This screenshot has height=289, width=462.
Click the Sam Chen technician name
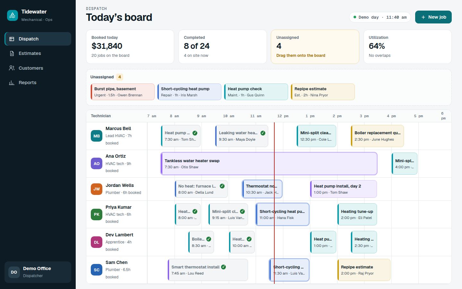(x=116, y=262)
